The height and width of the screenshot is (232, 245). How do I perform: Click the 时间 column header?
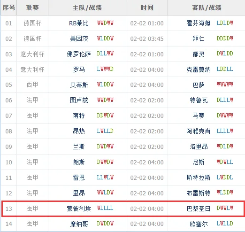[147, 8]
